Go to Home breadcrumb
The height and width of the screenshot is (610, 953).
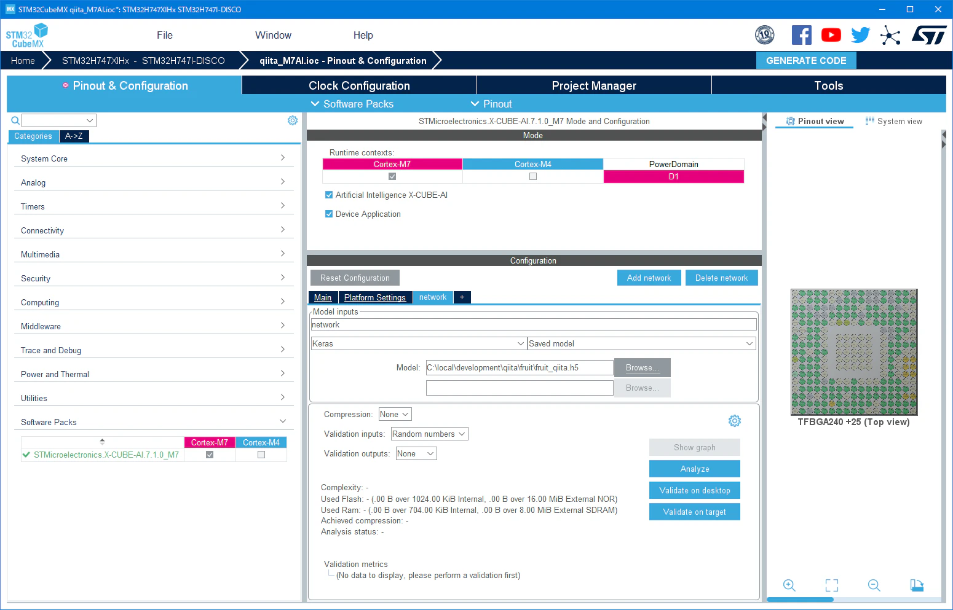coord(23,60)
